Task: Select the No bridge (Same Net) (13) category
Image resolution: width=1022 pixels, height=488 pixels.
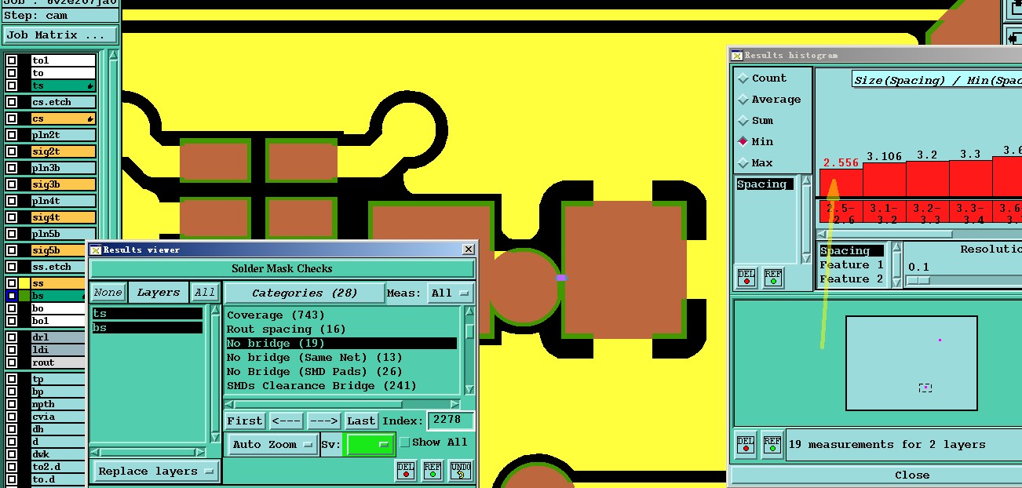Action: click(x=341, y=358)
